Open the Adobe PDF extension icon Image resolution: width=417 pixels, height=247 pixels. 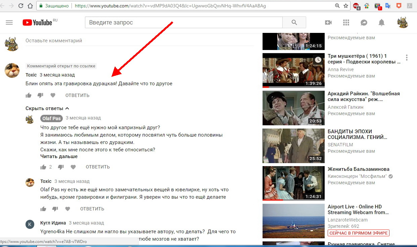[410, 6]
